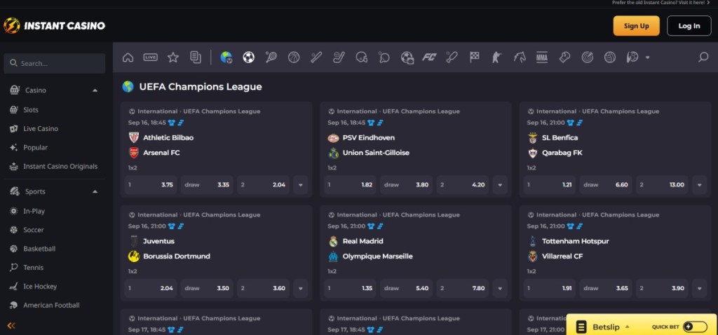Expand more markets for Athletic Bilbao match

[x=301, y=185]
